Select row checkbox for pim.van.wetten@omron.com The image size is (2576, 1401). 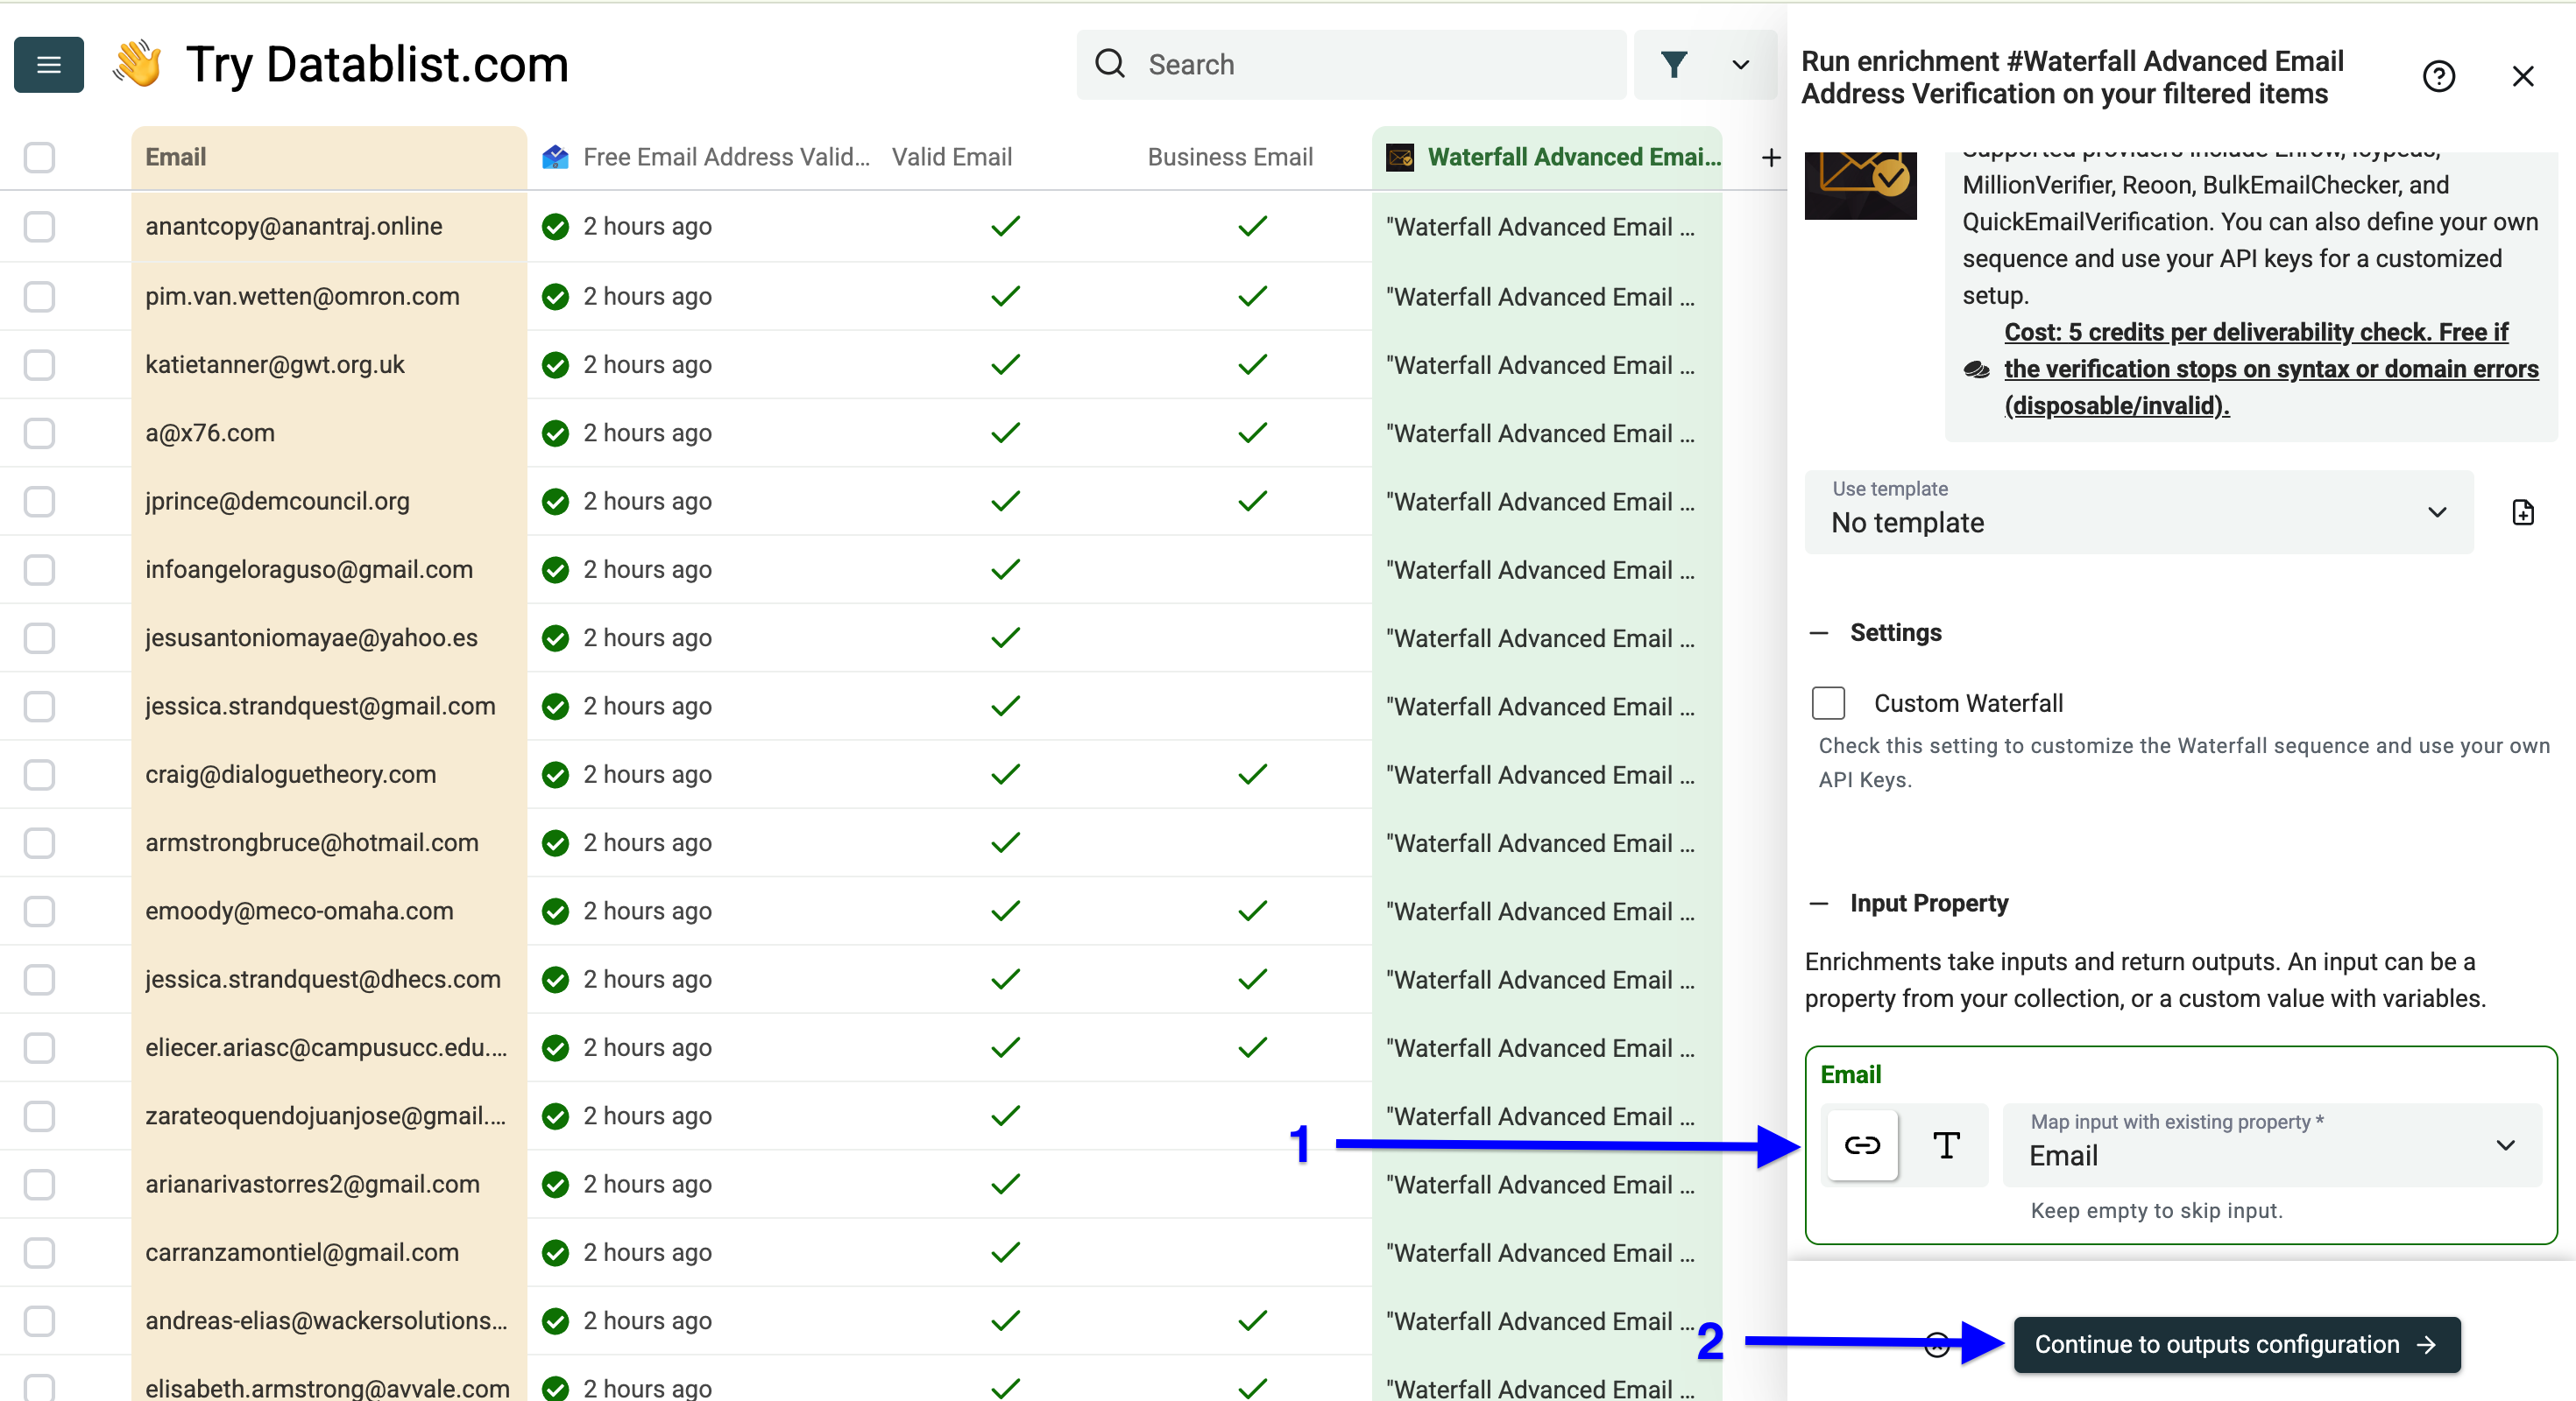[x=39, y=297]
